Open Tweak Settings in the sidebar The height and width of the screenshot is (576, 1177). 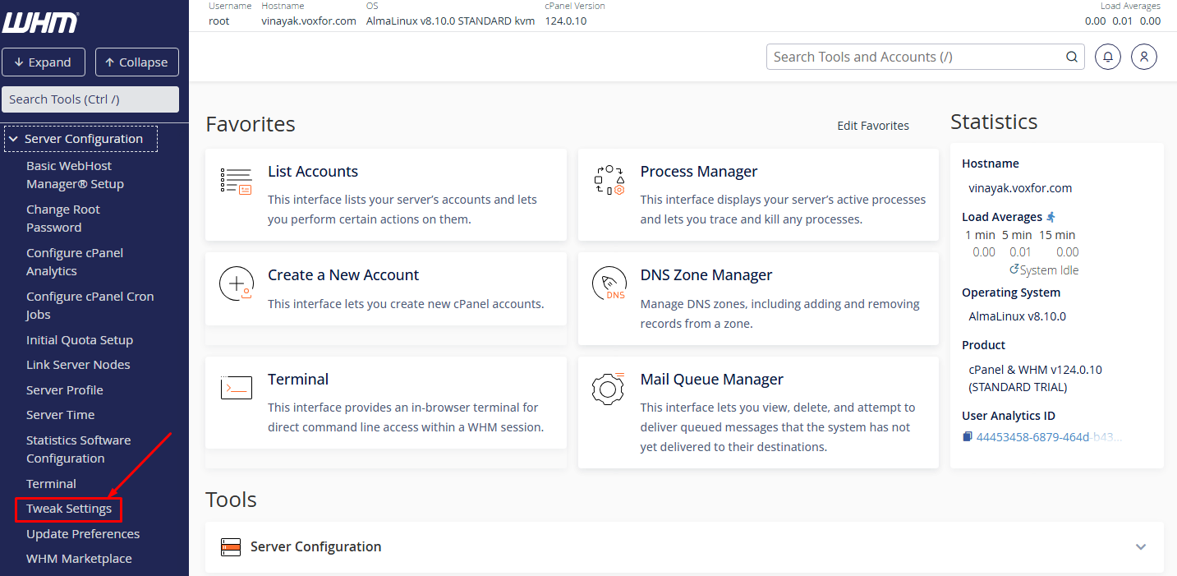pos(67,509)
